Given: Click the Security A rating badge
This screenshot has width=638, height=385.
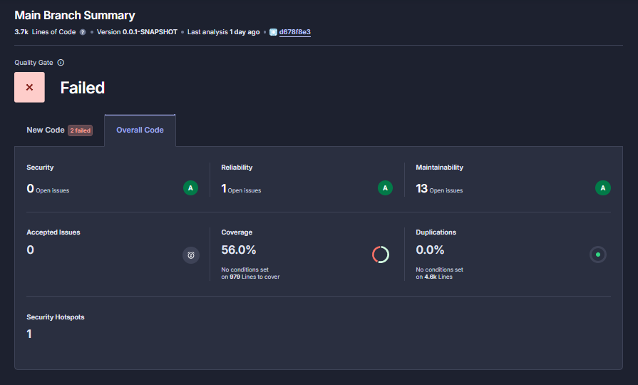Looking at the screenshot, I should point(190,188).
